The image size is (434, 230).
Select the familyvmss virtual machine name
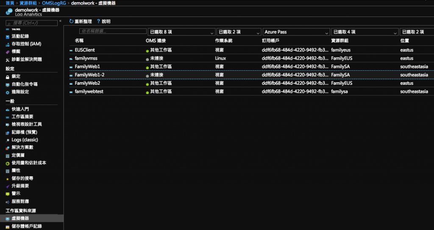click(86, 58)
